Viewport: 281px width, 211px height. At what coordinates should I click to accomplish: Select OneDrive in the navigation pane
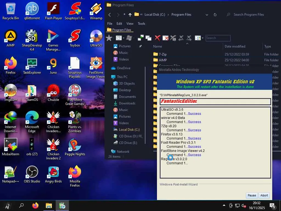click(x=121, y=68)
